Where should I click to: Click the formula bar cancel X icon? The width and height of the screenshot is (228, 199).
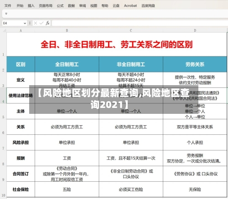tap(36, 23)
